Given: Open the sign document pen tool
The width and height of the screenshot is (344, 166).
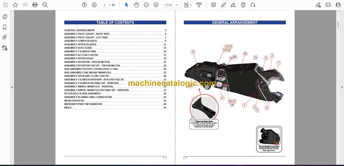Looking at the screenshot, I should coord(233,5).
